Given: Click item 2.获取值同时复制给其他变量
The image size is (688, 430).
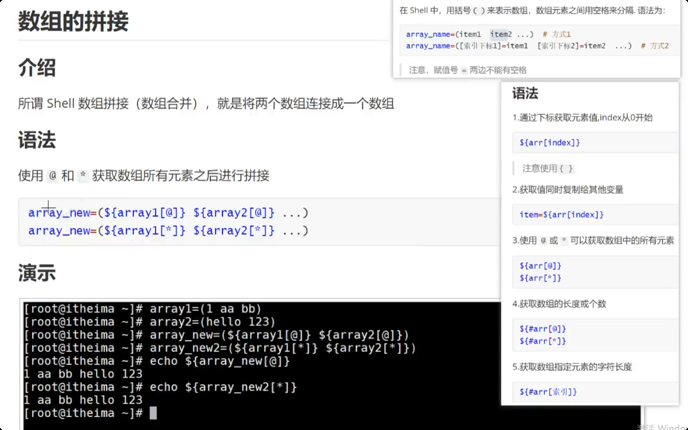Looking at the screenshot, I should click(x=568, y=190).
